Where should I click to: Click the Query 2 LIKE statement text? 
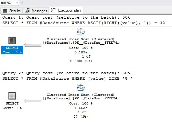point(67,78)
